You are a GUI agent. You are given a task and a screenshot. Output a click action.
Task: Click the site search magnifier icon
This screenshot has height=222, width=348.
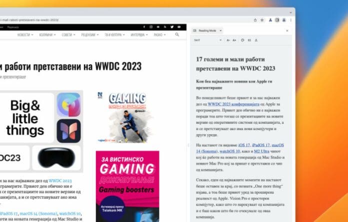point(177,35)
